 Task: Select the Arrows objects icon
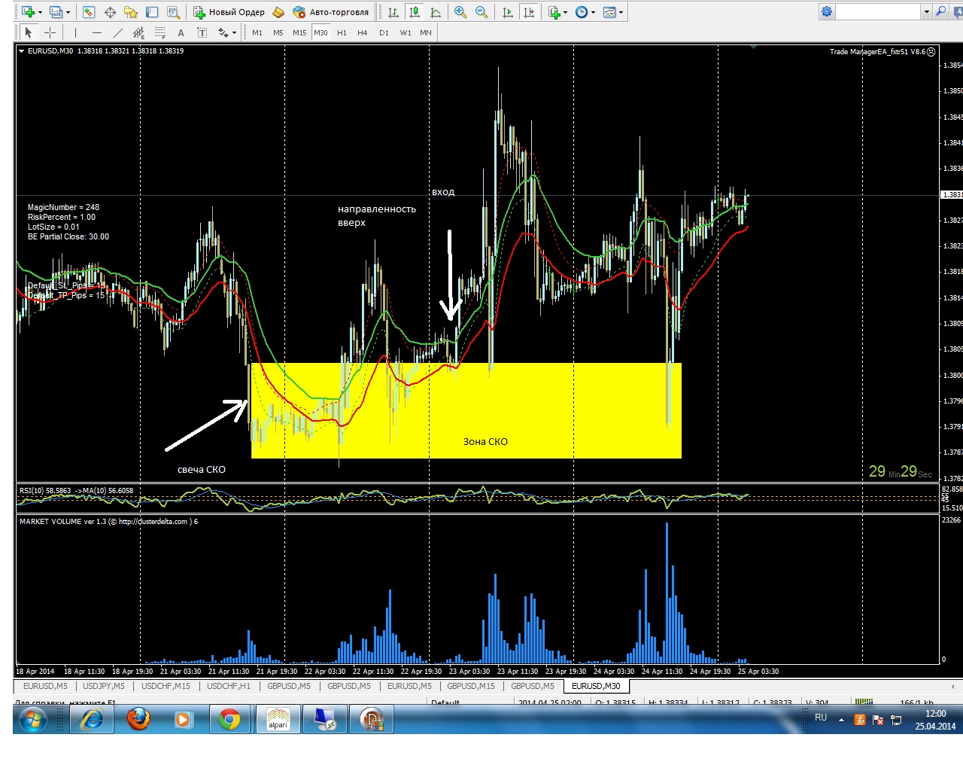223,32
